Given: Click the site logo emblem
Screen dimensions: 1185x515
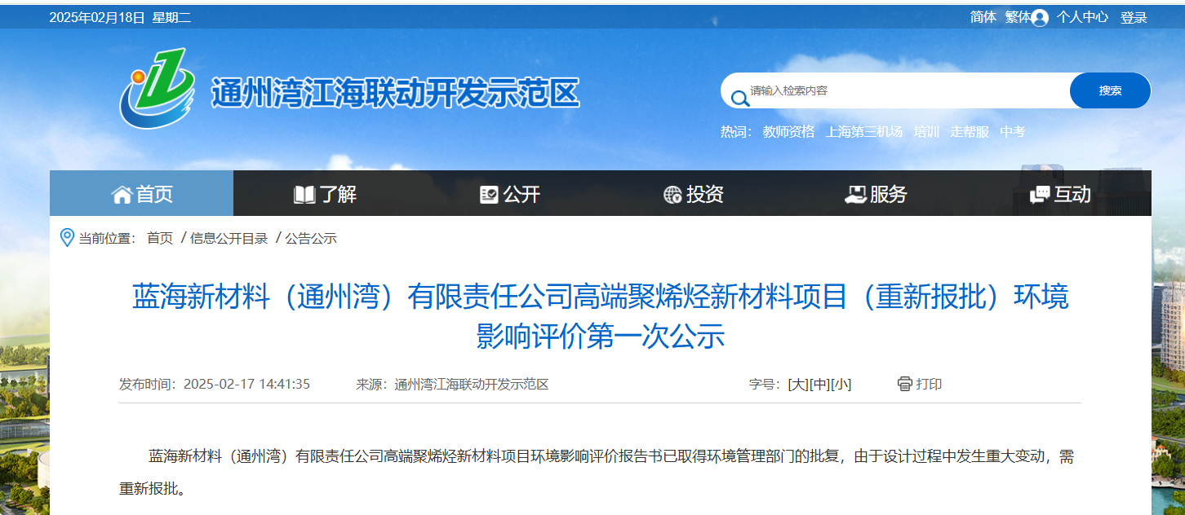Looking at the screenshot, I should [x=158, y=88].
